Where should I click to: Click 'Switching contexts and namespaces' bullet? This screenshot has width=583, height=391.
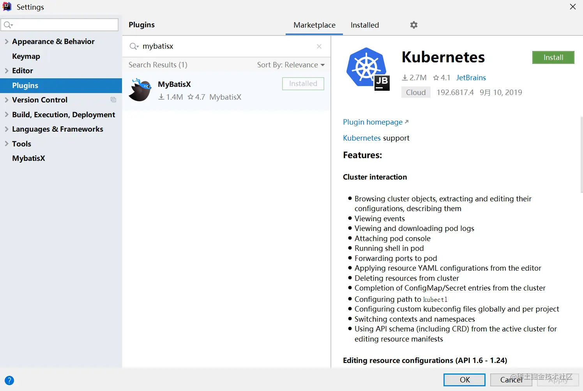tap(415, 319)
